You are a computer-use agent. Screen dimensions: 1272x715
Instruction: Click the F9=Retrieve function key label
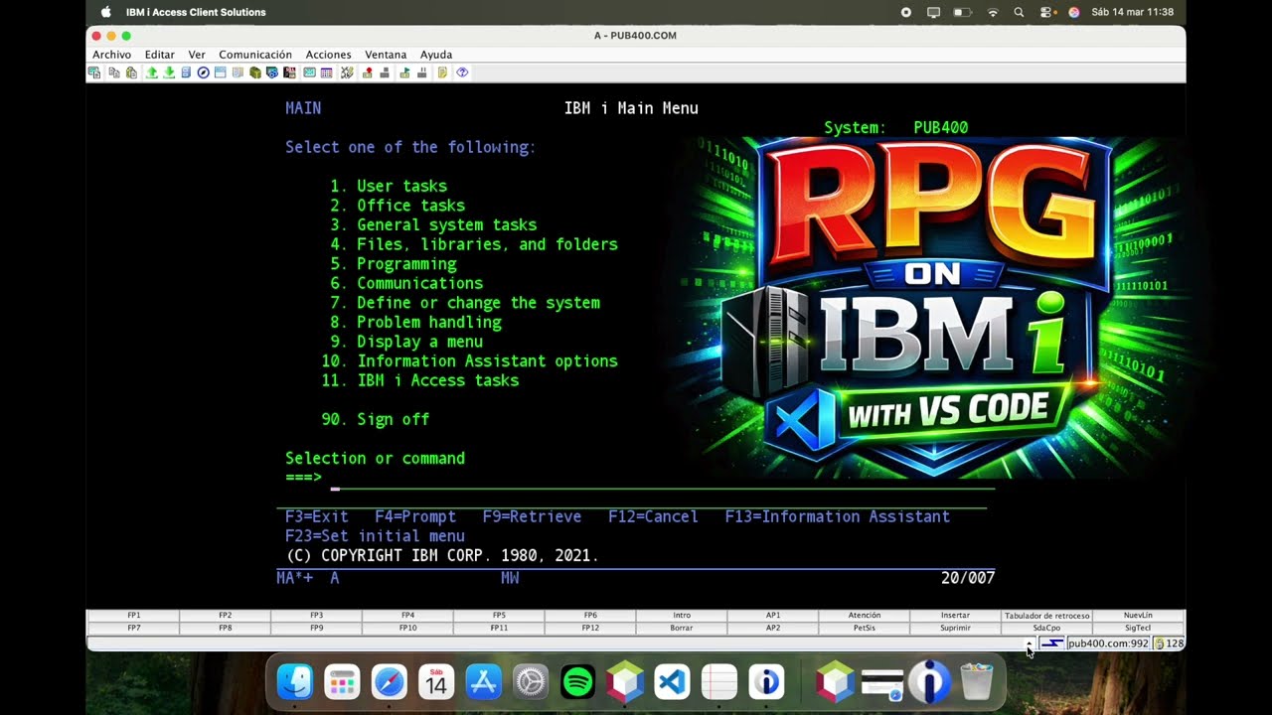tap(532, 517)
